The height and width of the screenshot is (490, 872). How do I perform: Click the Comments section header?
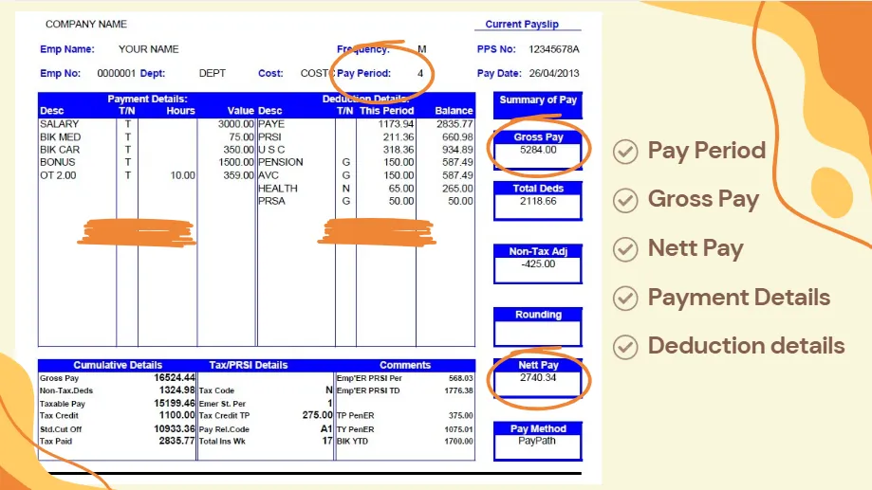coord(405,365)
